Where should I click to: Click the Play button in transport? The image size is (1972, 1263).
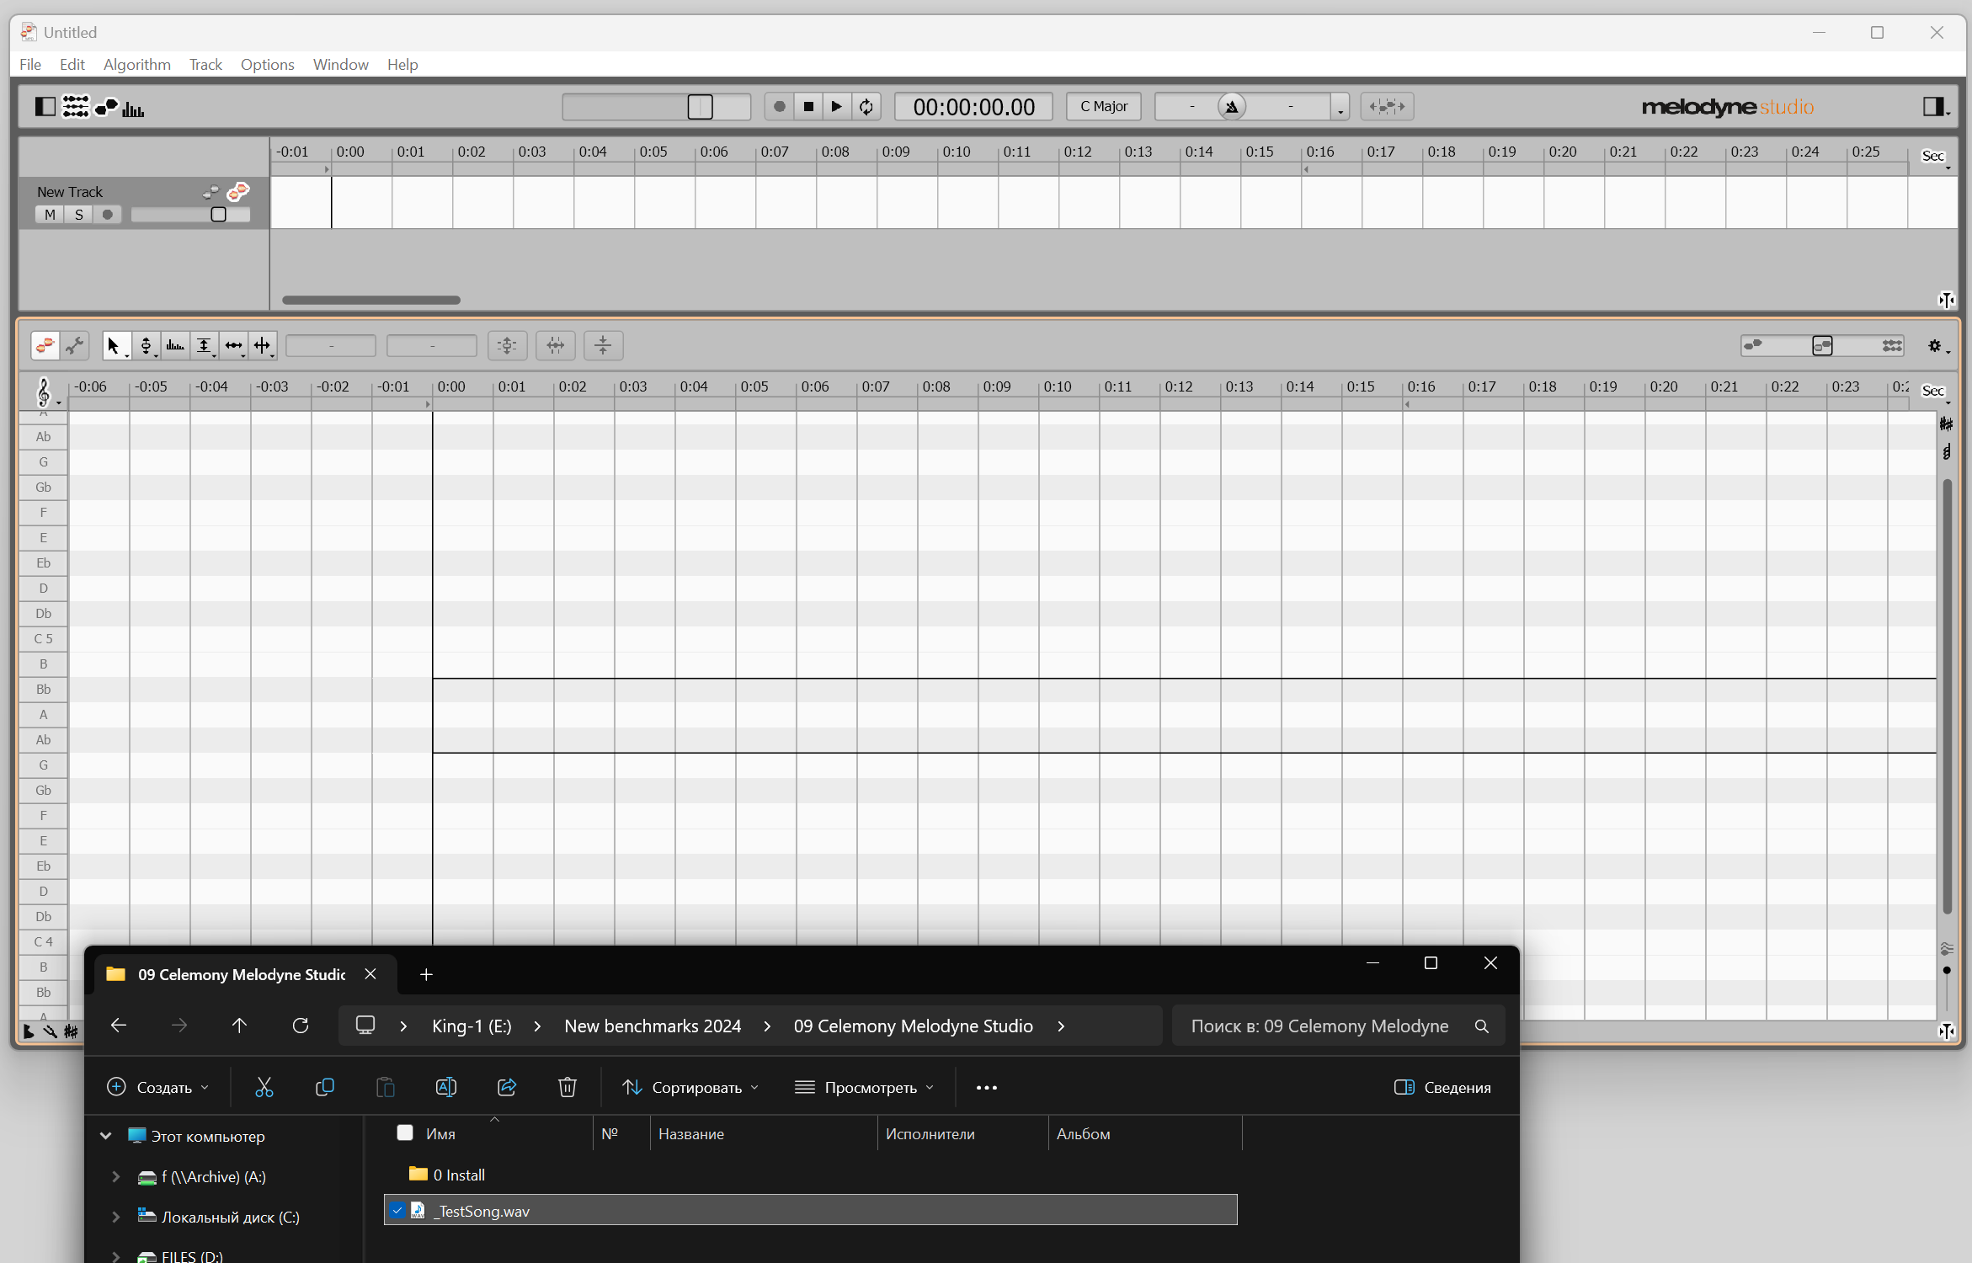[x=836, y=107]
